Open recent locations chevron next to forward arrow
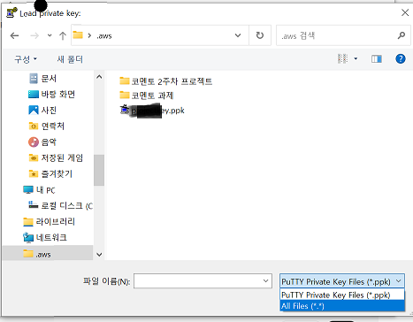The width and height of the screenshot is (413, 322). 50,35
